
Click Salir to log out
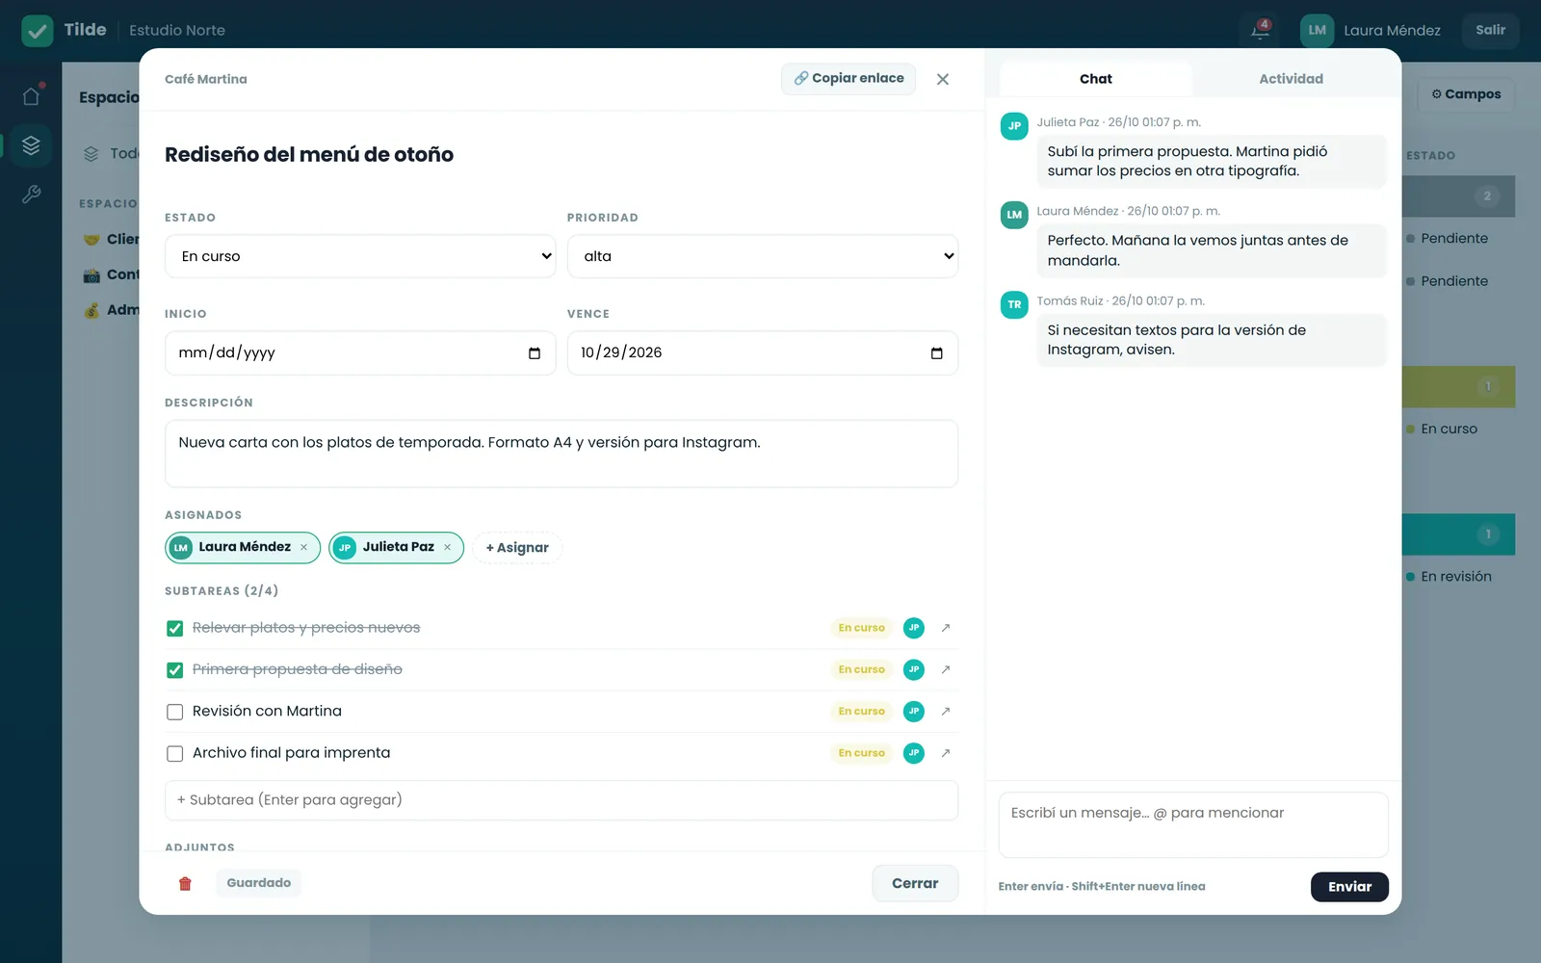pos(1490,30)
